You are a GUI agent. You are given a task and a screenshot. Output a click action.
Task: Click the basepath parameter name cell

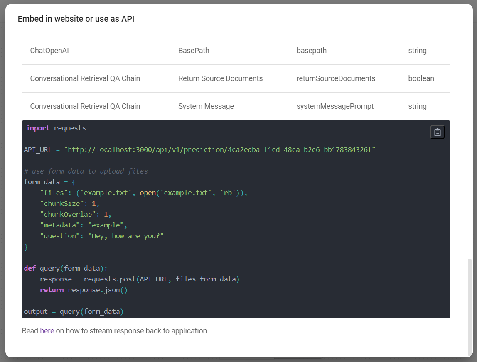point(312,51)
